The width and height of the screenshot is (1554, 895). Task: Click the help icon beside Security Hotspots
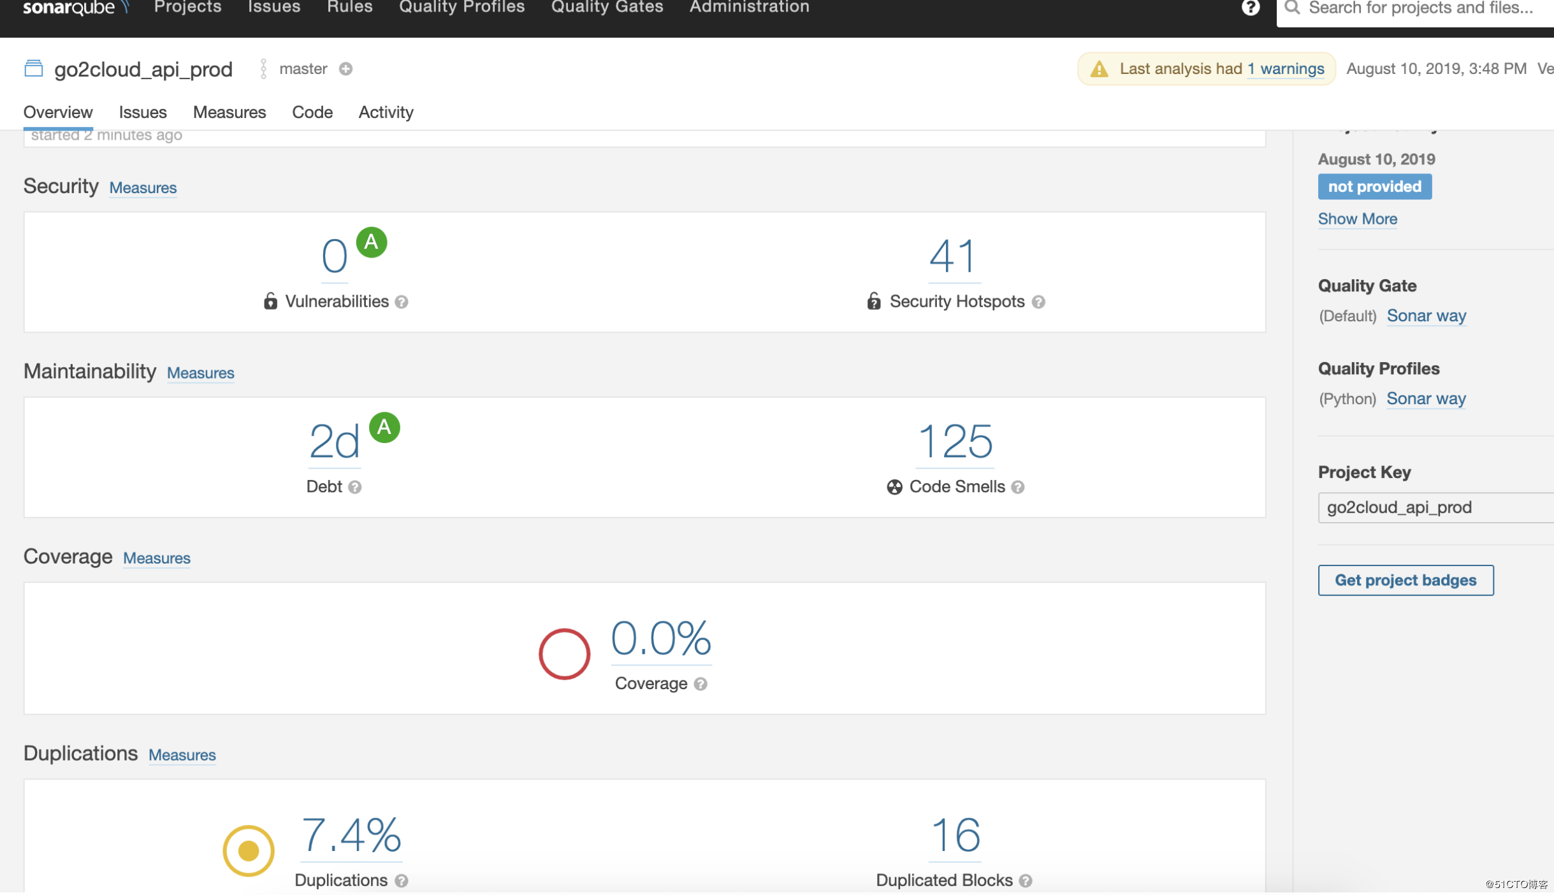pos(1038,302)
